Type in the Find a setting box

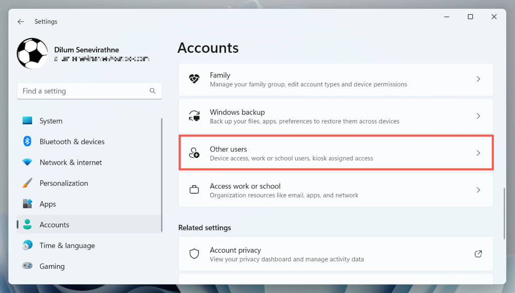click(83, 91)
